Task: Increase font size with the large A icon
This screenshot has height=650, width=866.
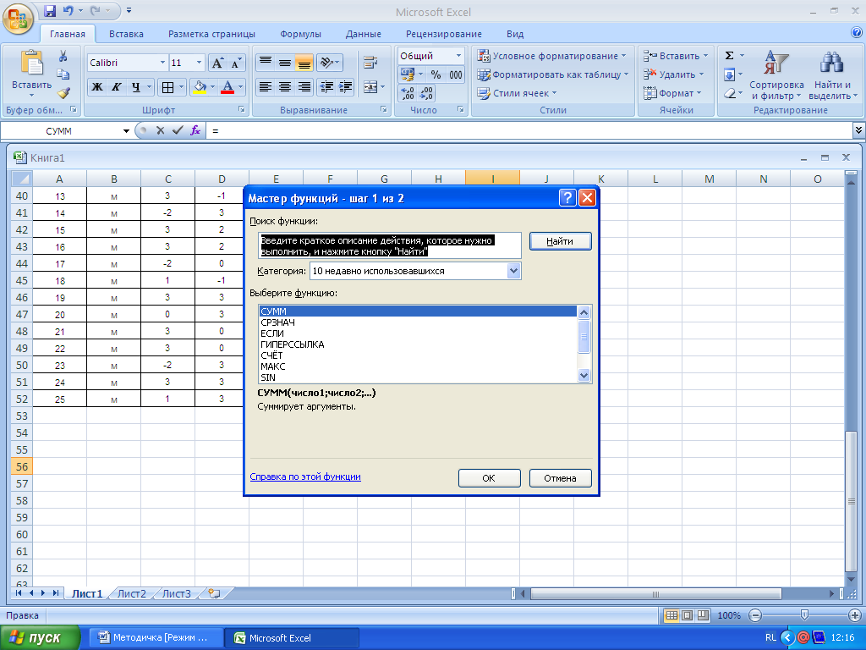Action: 217,63
